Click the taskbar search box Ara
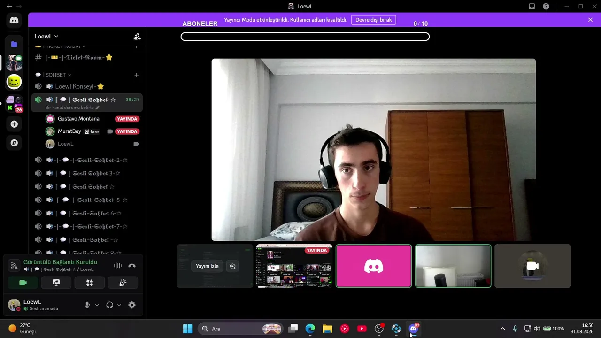The image size is (601, 338). pos(241,329)
